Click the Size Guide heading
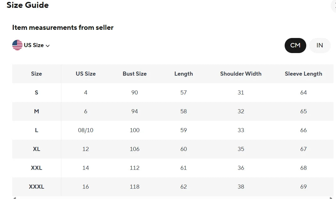Image resolution: width=336 pixels, height=199 pixels. point(28,5)
